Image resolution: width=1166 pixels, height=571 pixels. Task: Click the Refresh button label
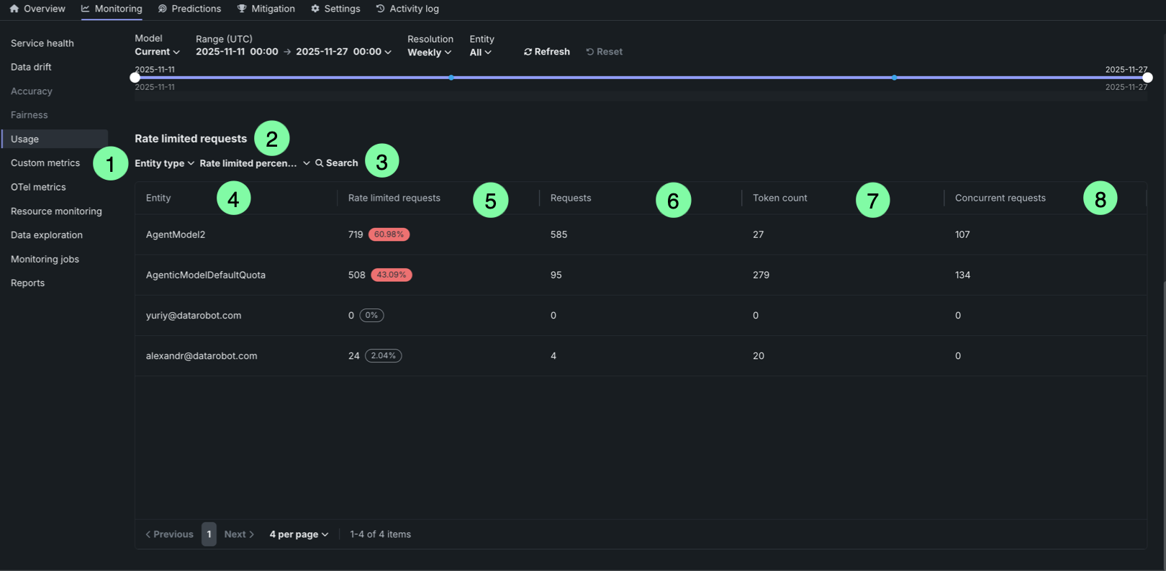(x=552, y=52)
